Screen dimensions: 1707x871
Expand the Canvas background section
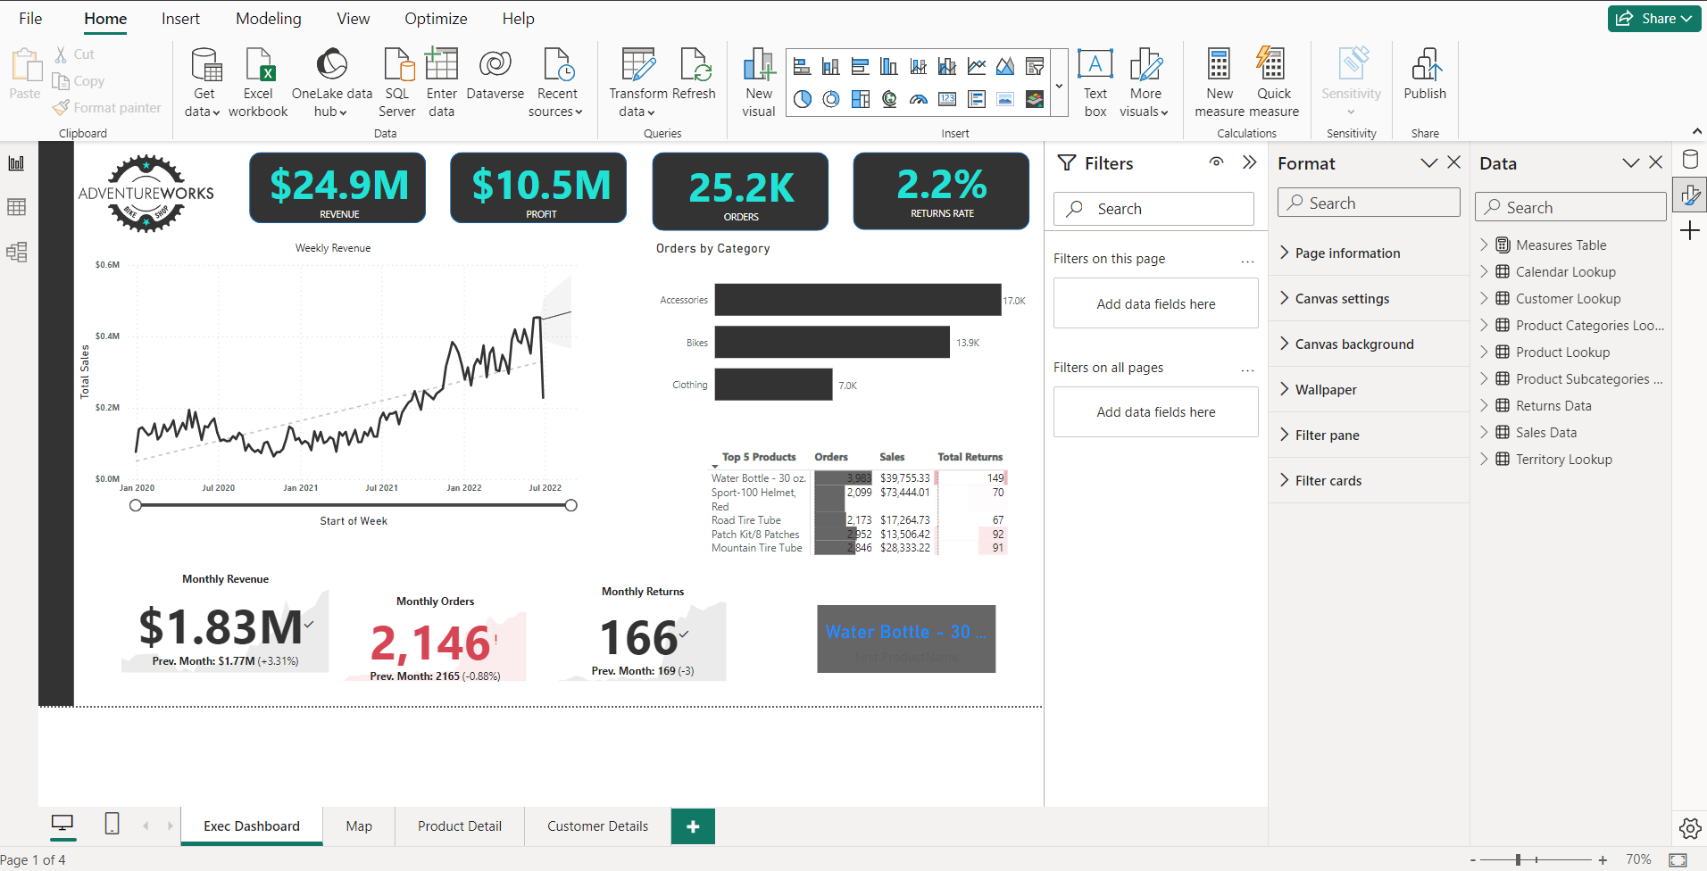[x=1353, y=344]
